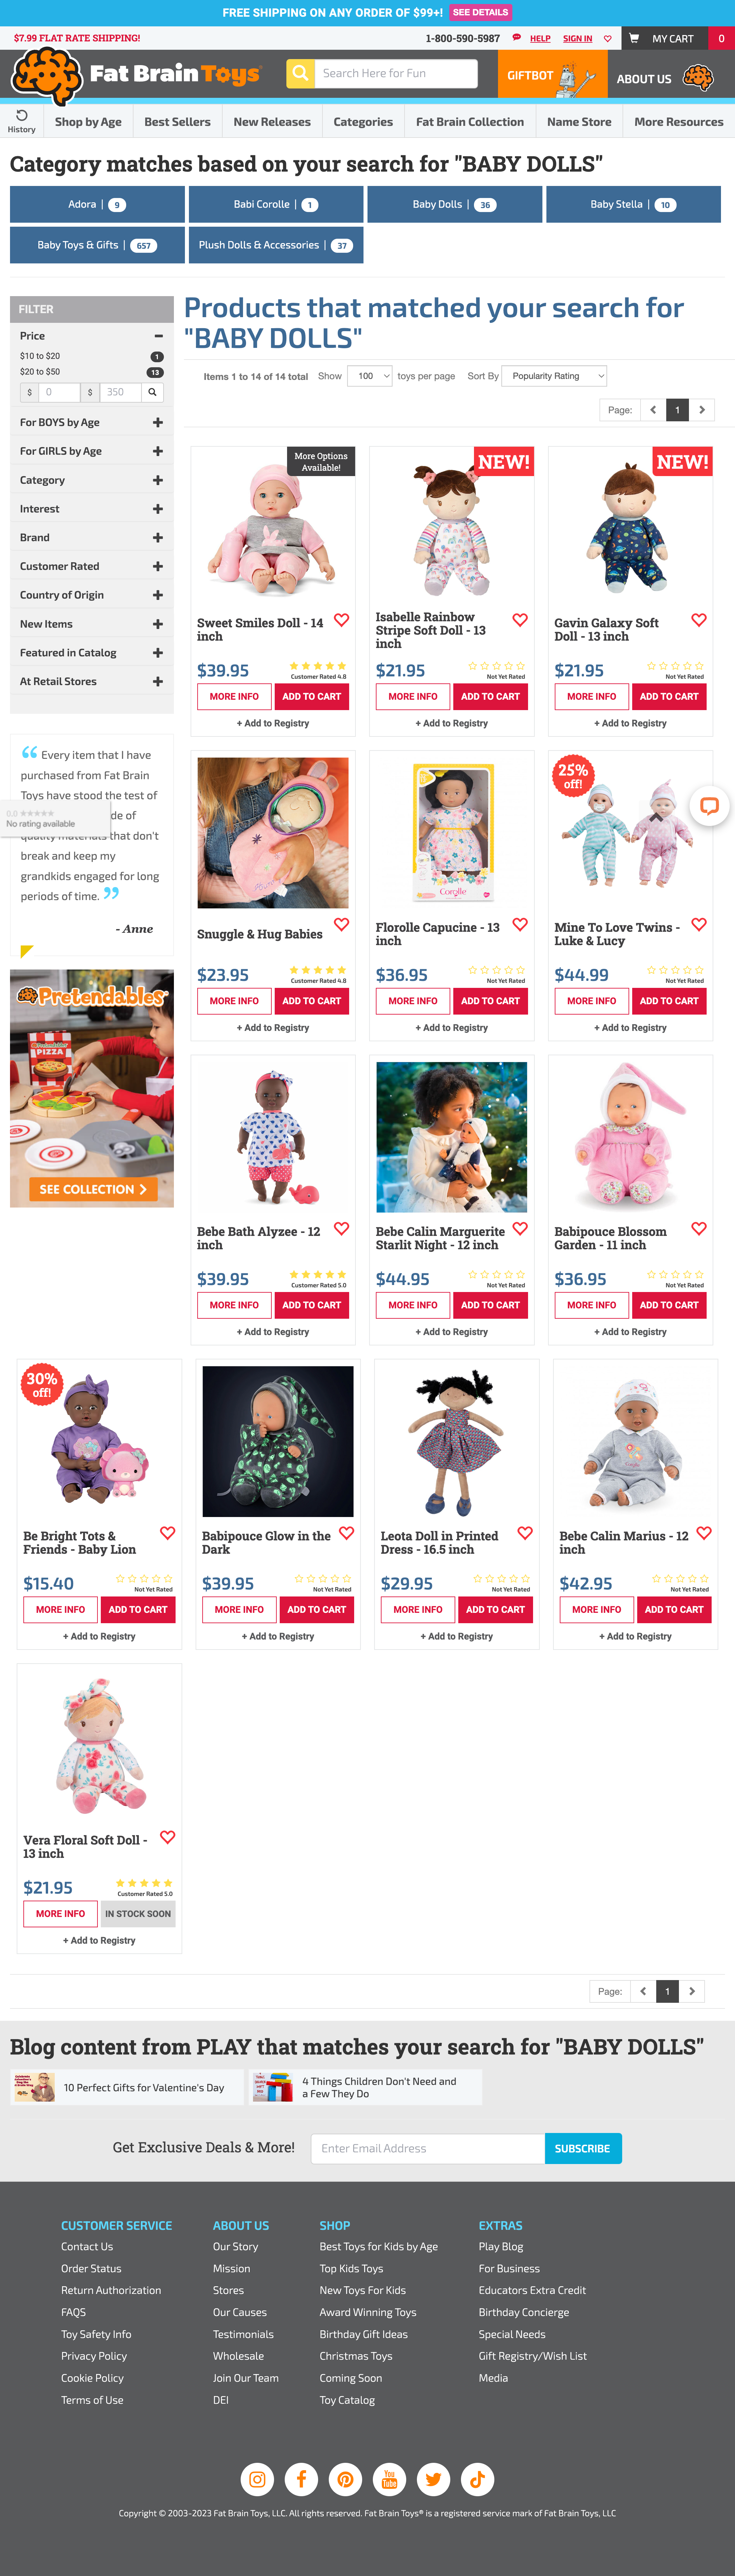The height and width of the screenshot is (2576, 735).
Task: Open the Sort By Popularity Rating dropdown
Action: [554, 376]
